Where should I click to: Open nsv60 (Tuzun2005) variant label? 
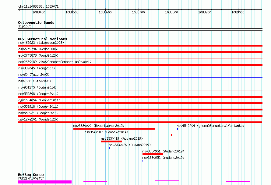click(34, 75)
